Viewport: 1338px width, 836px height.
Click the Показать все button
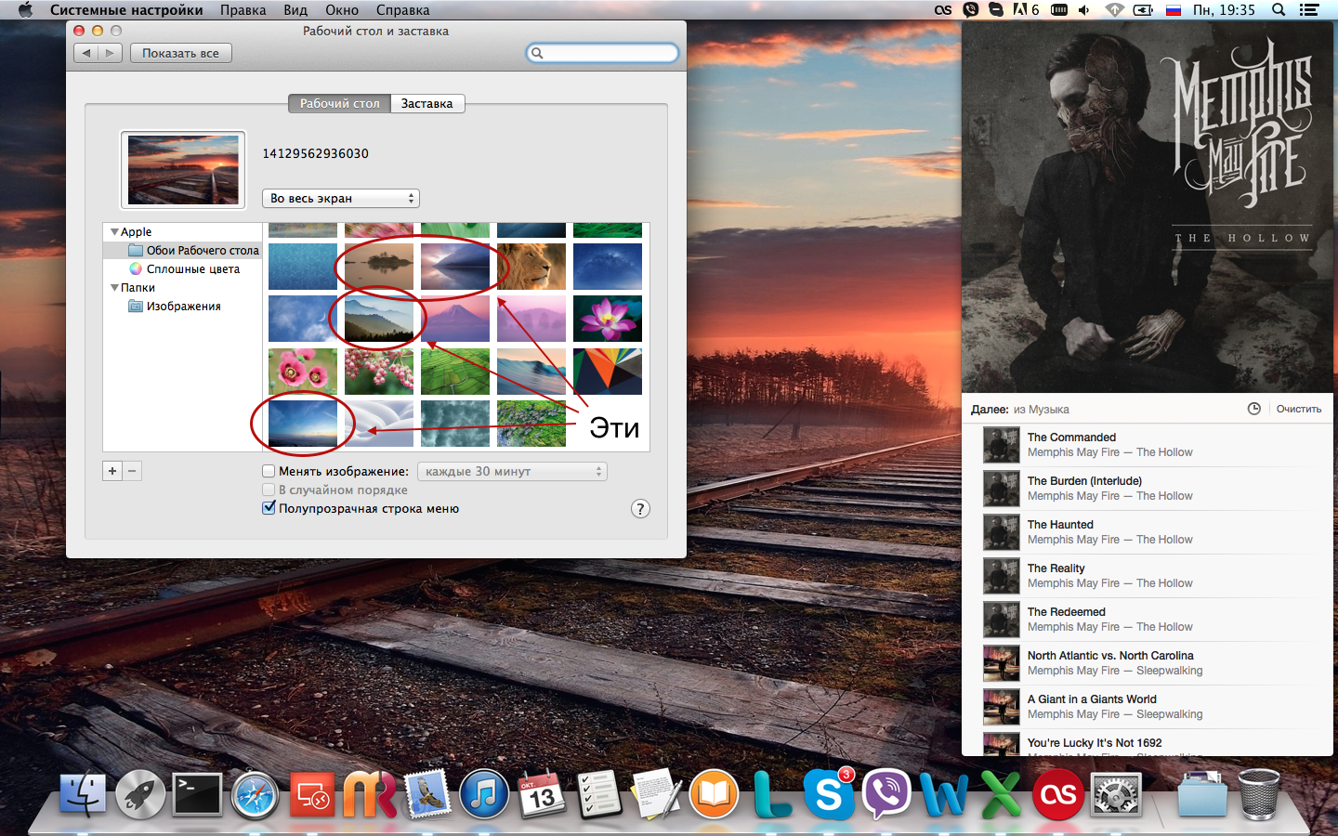click(181, 53)
